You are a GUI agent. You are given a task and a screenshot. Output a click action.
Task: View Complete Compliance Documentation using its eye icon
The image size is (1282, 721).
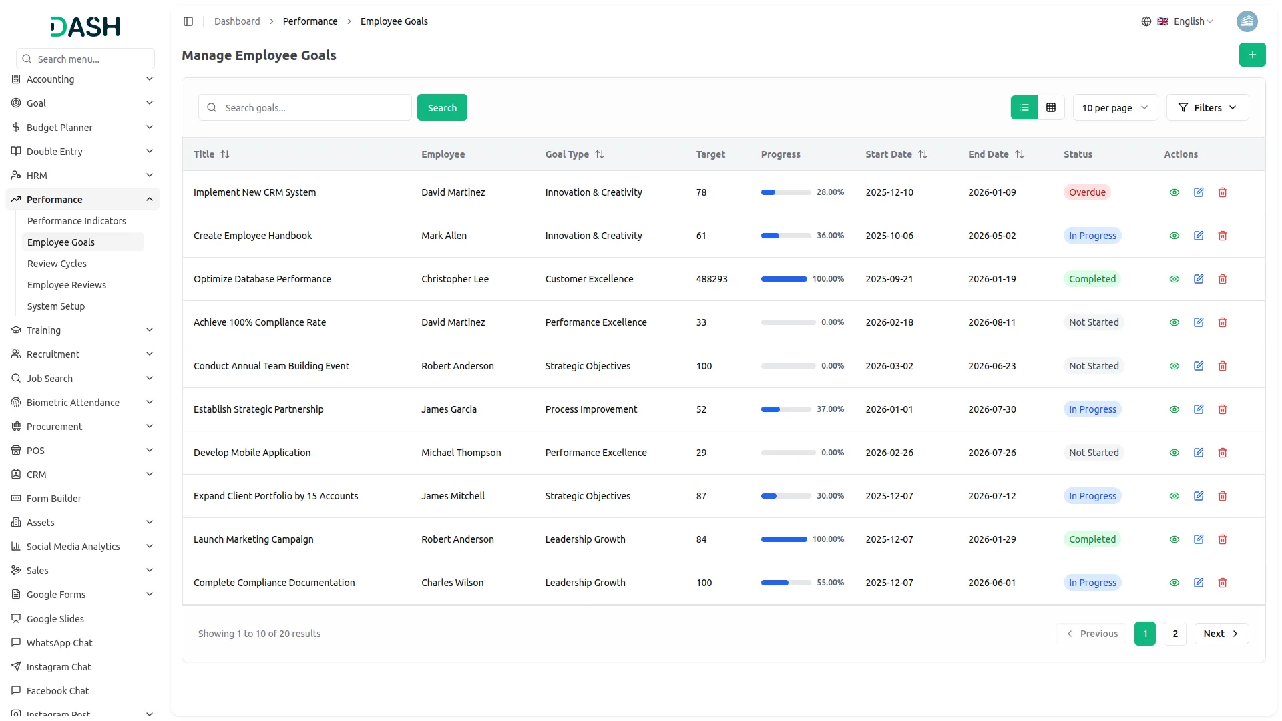point(1174,583)
